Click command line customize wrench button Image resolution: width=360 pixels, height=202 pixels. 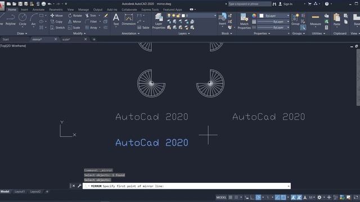coord(79,186)
